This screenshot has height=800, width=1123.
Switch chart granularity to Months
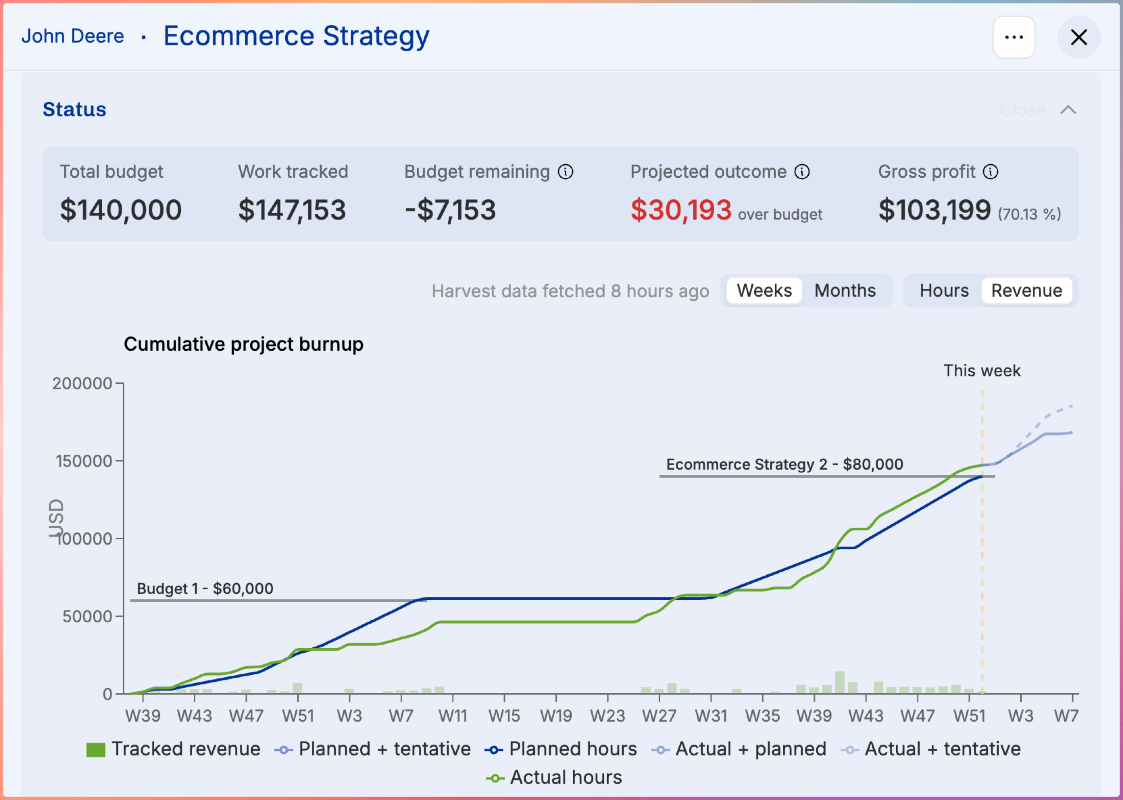coord(845,291)
